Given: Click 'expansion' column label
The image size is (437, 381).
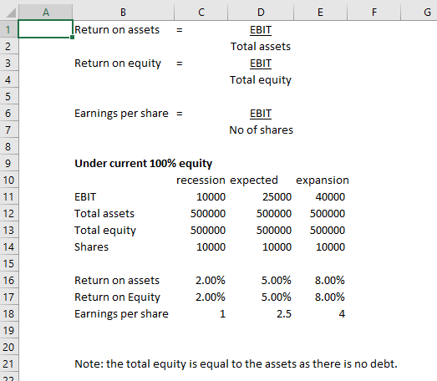Looking at the screenshot, I should (323, 180).
